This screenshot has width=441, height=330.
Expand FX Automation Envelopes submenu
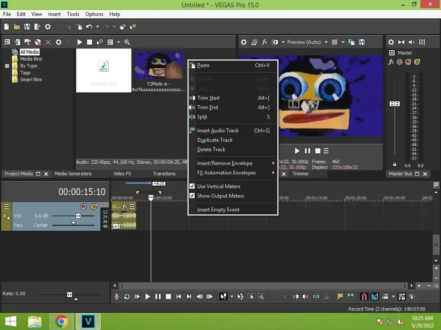tap(233, 173)
